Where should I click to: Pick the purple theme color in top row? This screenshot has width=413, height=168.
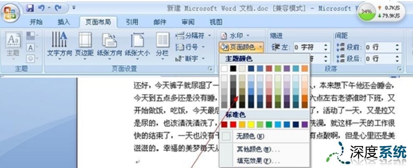pyautogui.click(x=287, y=68)
